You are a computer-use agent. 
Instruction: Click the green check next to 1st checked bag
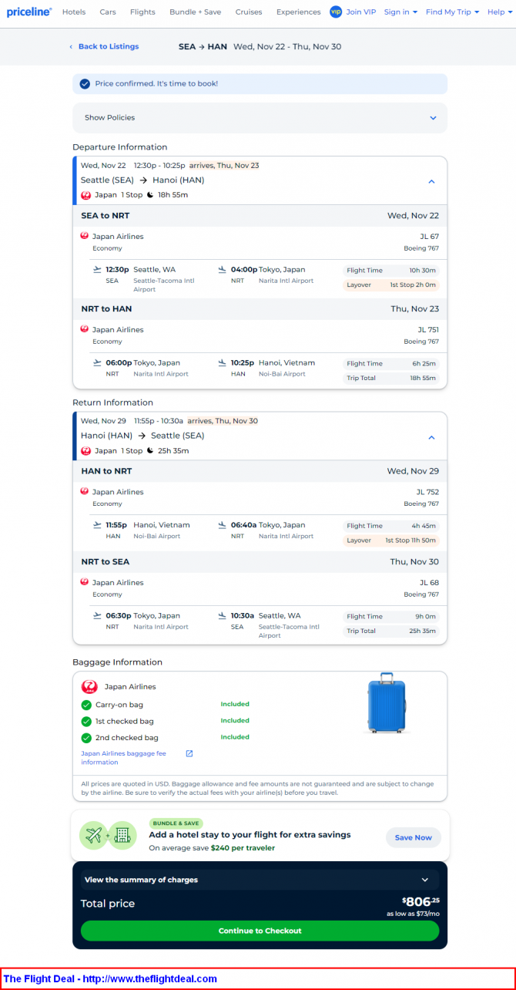point(86,721)
